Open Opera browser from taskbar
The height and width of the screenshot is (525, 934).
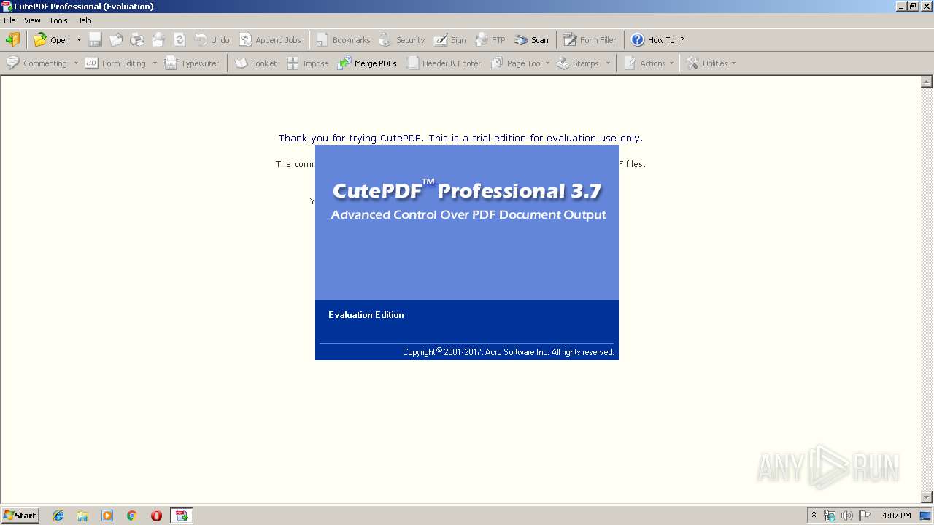tap(156, 516)
